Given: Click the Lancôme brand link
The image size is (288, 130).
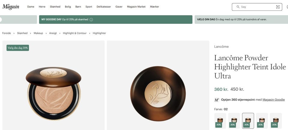Looking at the screenshot, I should 221,47.
